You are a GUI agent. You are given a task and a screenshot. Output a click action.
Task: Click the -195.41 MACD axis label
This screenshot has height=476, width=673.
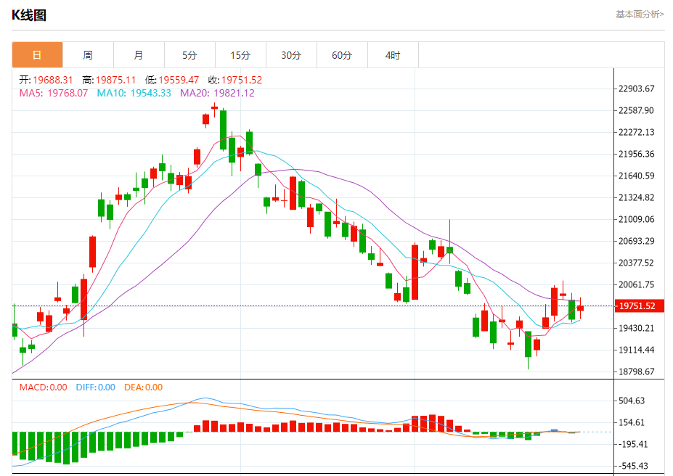tap(632, 444)
